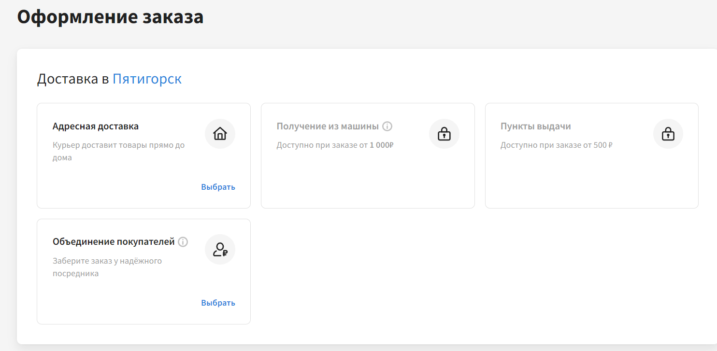Viewport: 717px width, 351px height.
Task: Click the Оформление заказа page heading
Action: pos(110,17)
